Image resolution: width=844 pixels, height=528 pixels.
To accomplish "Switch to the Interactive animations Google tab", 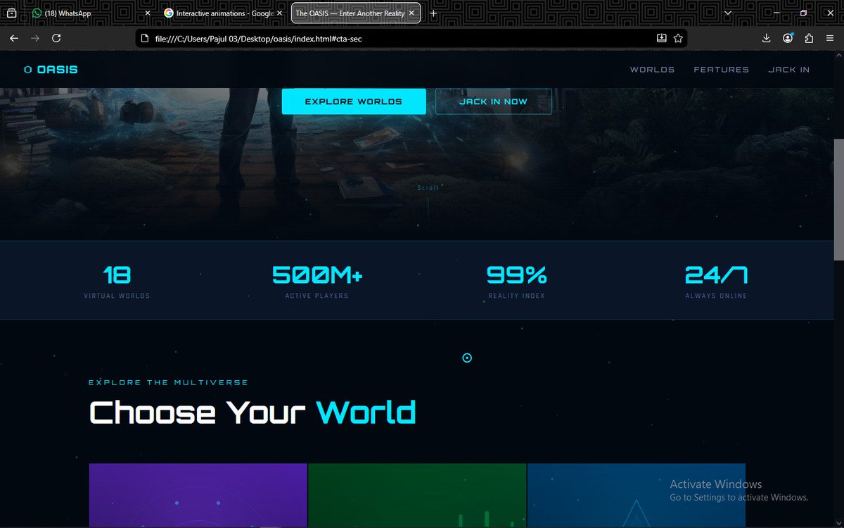I will pos(224,13).
